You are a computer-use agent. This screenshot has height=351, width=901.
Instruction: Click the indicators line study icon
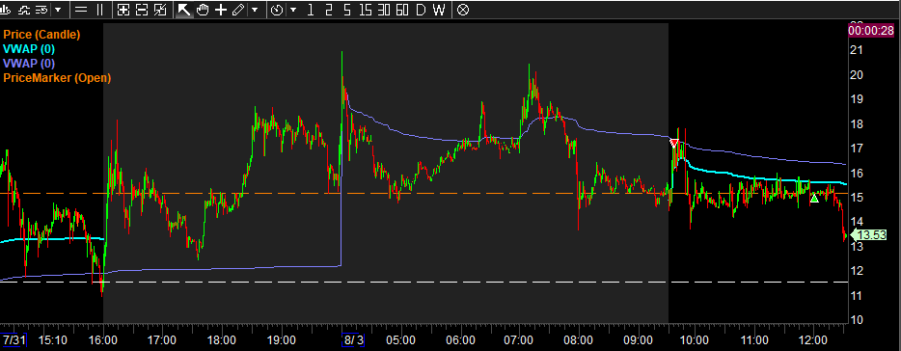click(24, 10)
